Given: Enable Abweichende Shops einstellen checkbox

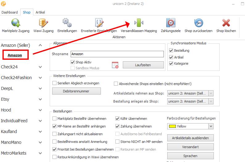Looking at the screenshot, I should [116, 84].
